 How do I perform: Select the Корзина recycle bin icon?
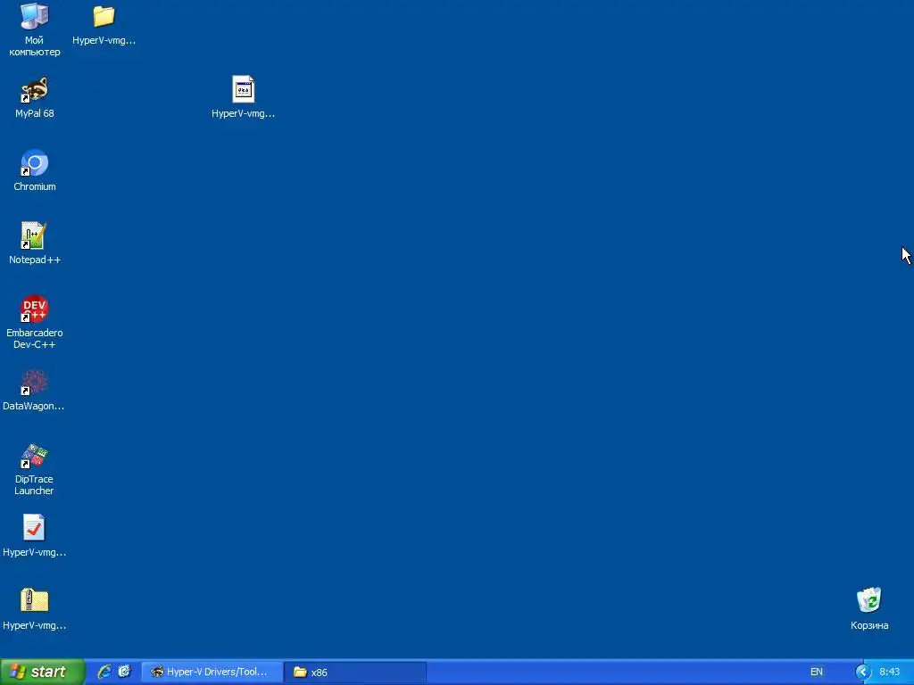point(869,609)
